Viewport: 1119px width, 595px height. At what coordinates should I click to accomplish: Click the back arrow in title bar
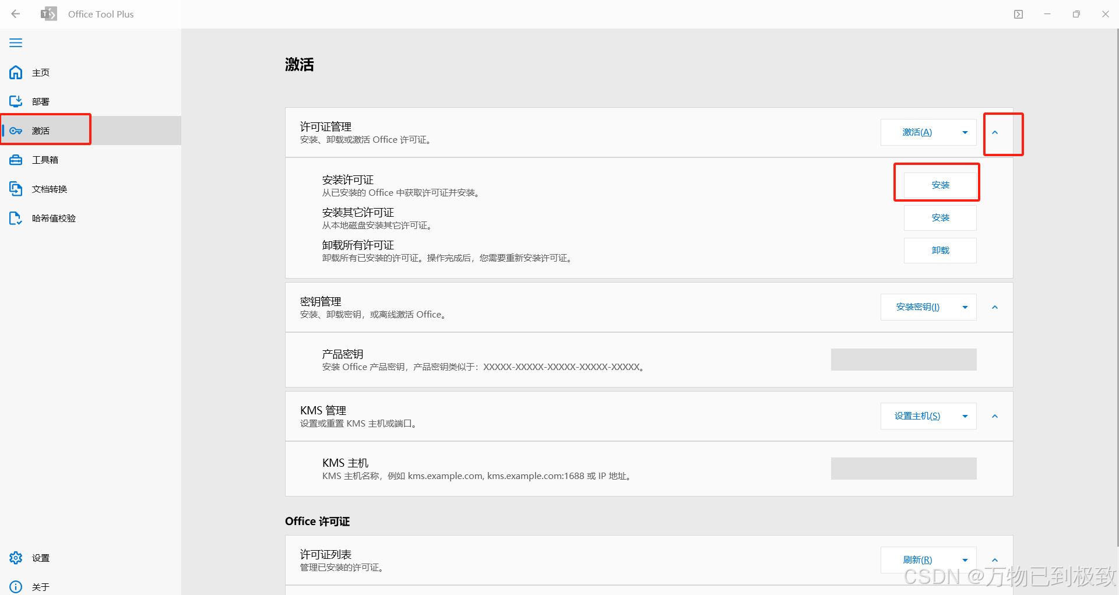click(16, 14)
